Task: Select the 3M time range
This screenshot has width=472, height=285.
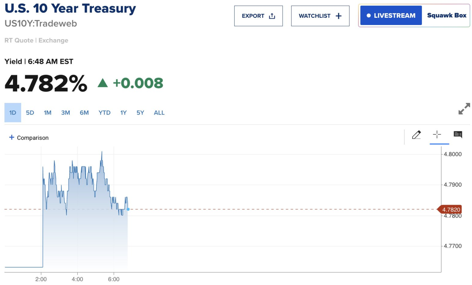Action: pos(65,113)
